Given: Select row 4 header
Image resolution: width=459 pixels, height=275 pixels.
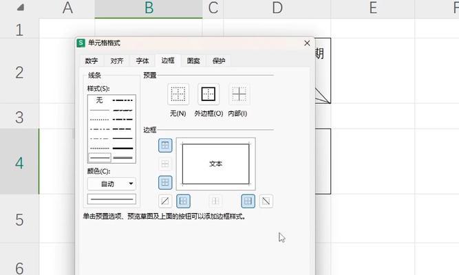Looking at the screenshot, I should [19, 162].
